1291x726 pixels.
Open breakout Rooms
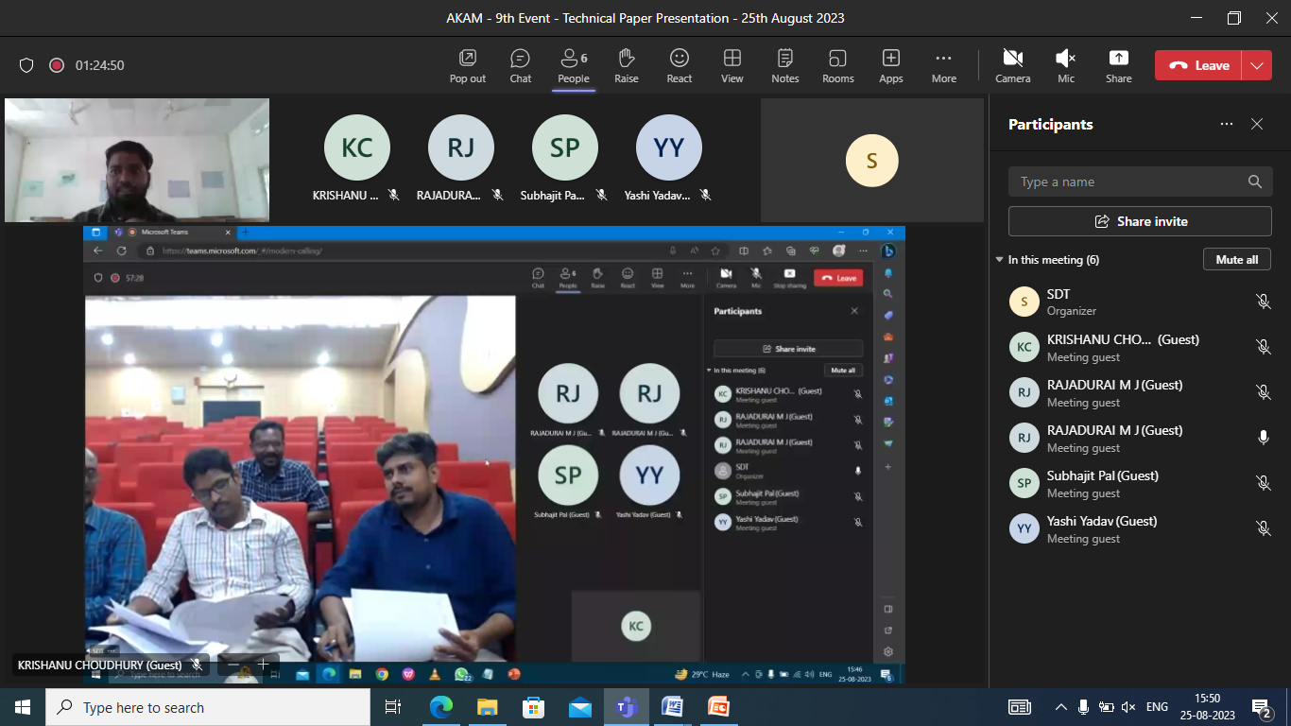(837, 65)
